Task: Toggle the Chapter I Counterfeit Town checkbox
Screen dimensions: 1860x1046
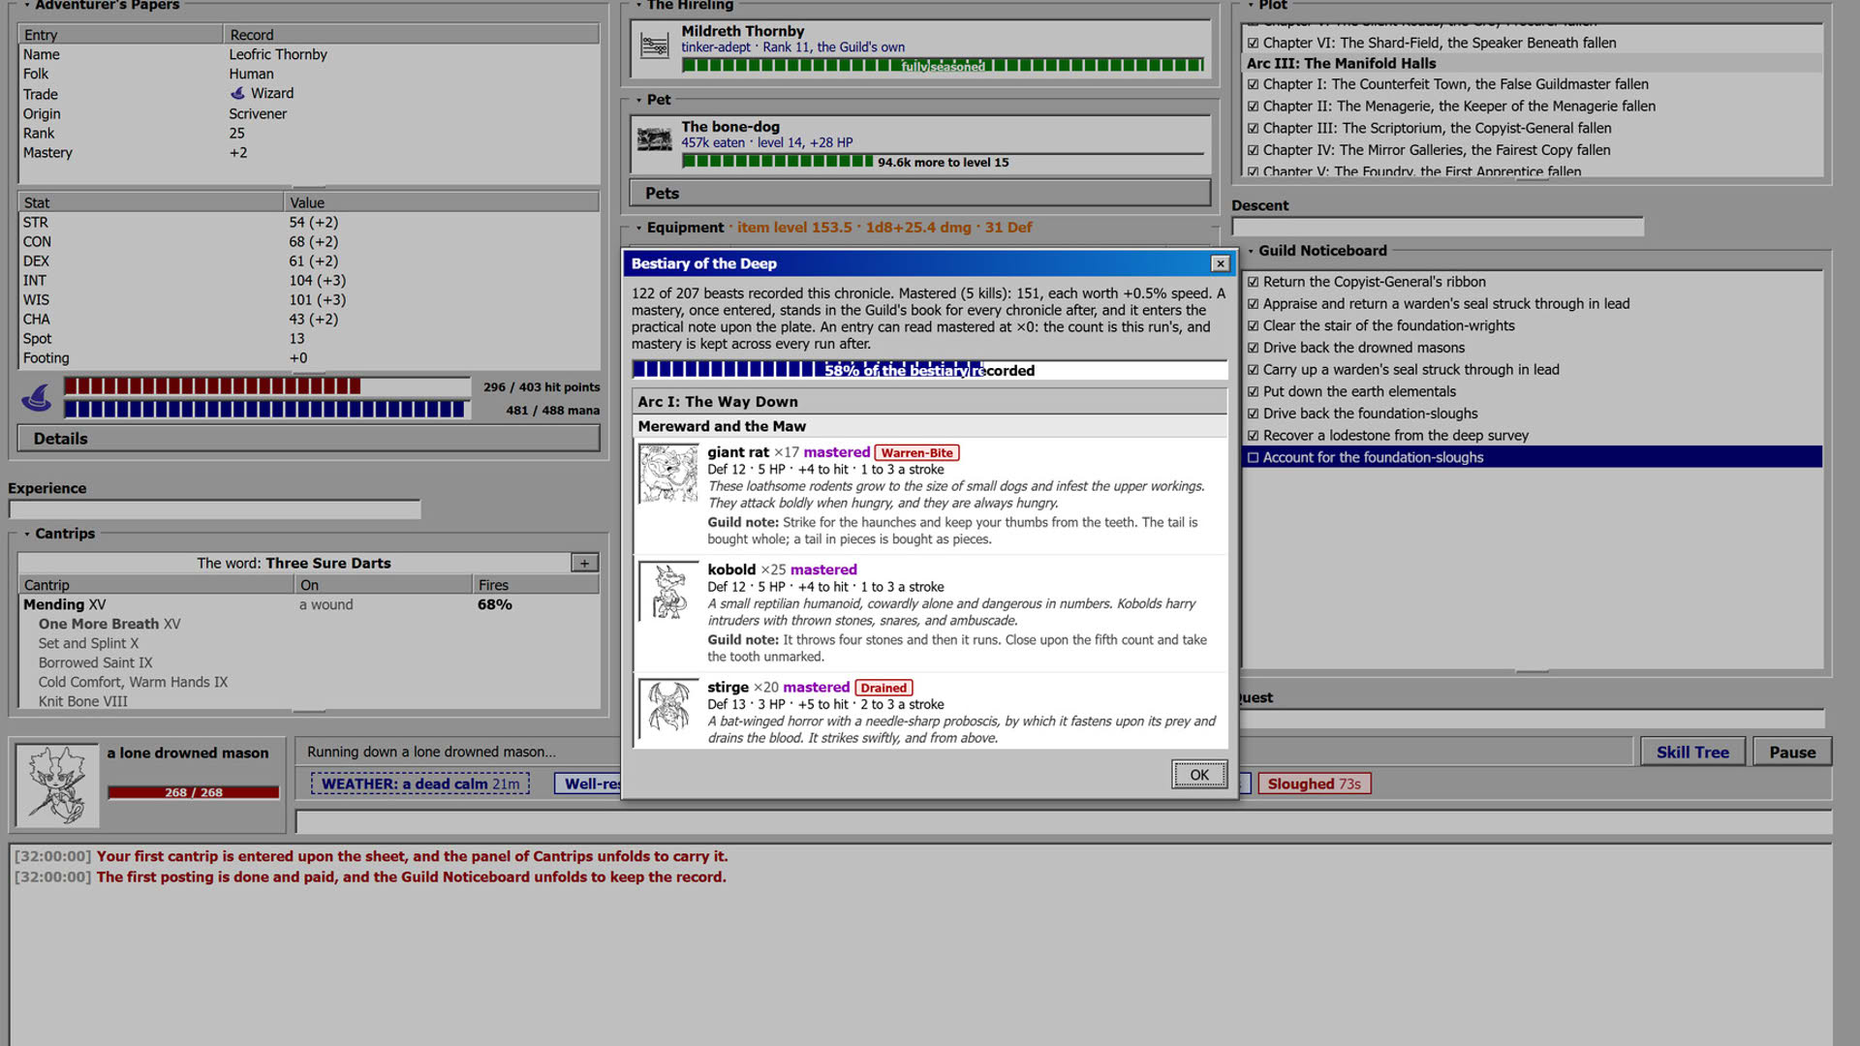Action: coord(1253,84)
